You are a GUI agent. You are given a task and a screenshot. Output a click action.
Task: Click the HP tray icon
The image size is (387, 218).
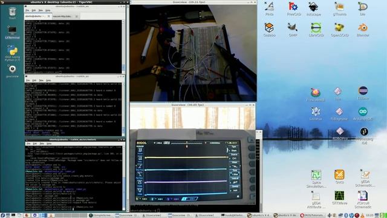pyautogui.click(x=351, y=216)
